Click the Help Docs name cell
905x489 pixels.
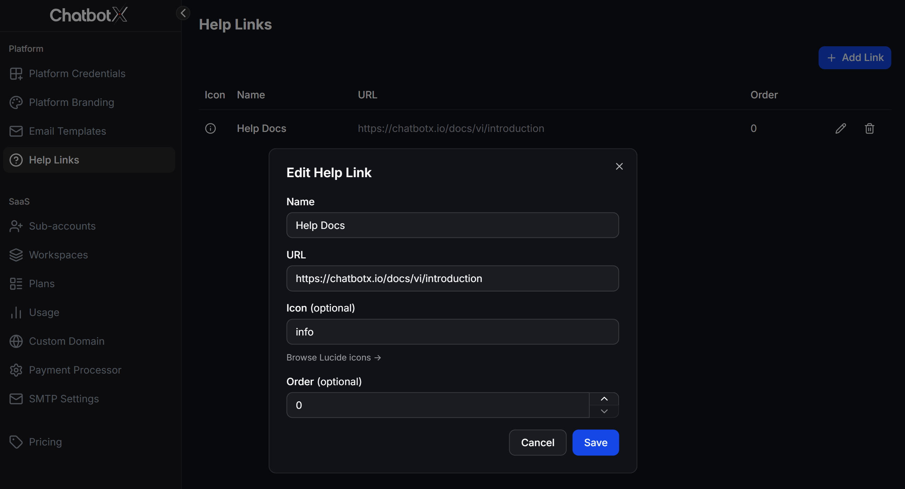coord(262,129)
